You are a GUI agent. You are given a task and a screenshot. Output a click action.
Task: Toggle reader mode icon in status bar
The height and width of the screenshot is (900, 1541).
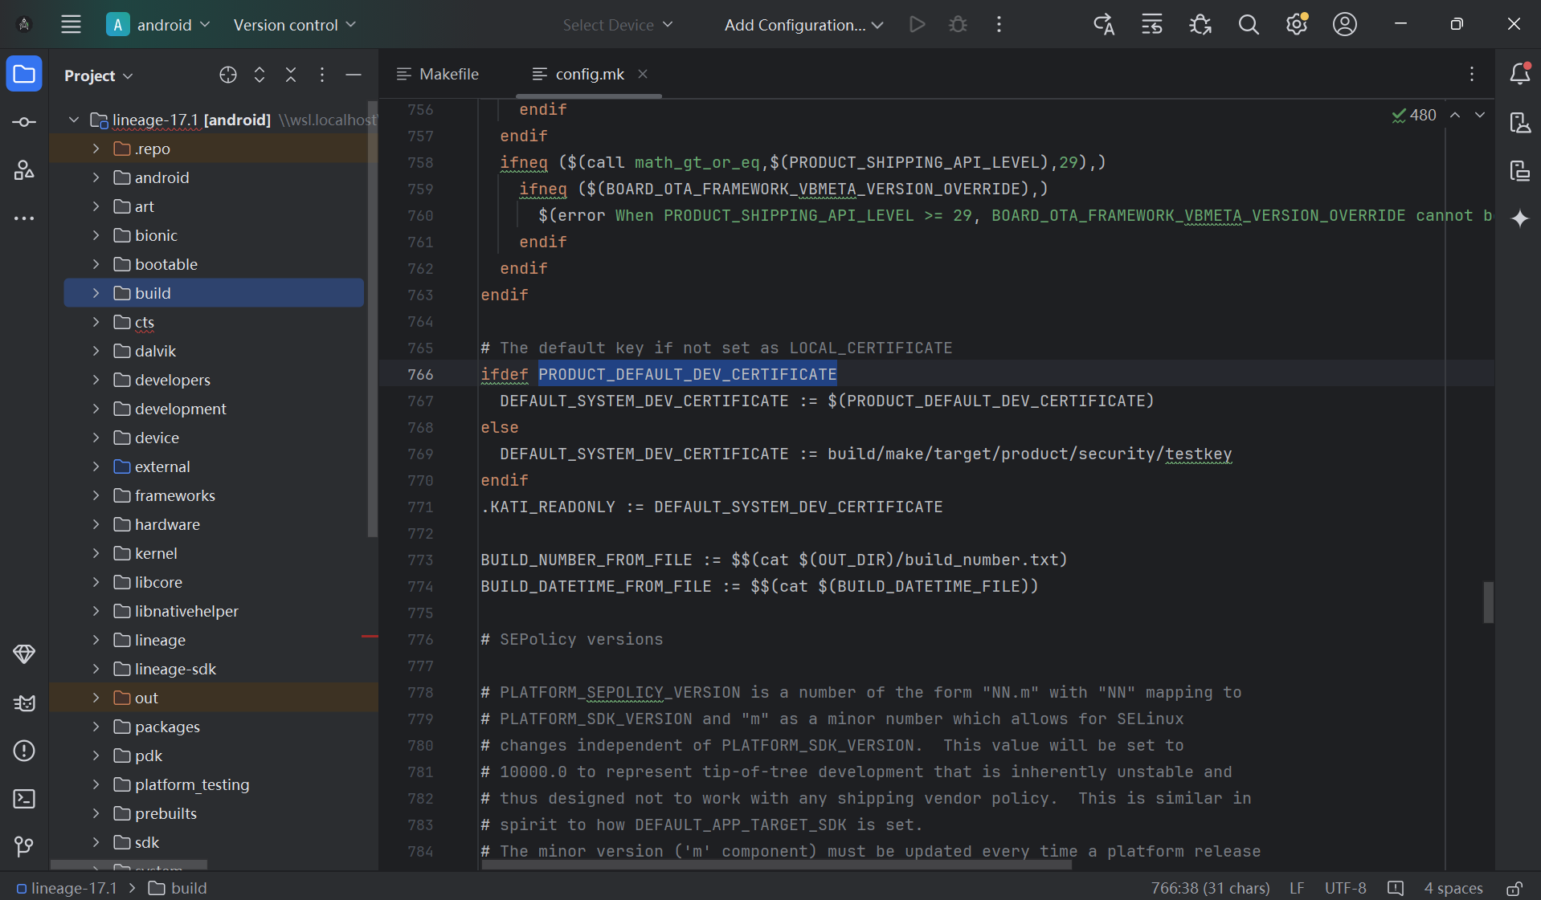(1396, 888)
